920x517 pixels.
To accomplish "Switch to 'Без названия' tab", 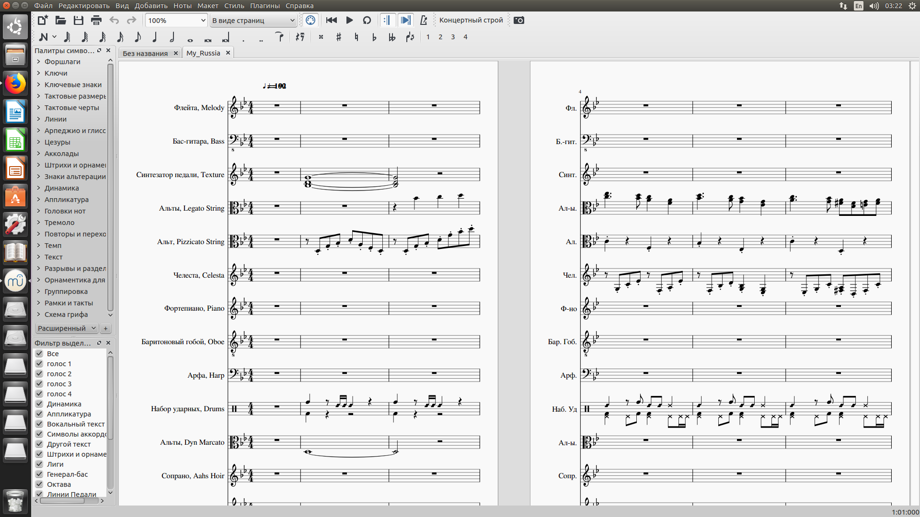I will click(x=145, y=53).
